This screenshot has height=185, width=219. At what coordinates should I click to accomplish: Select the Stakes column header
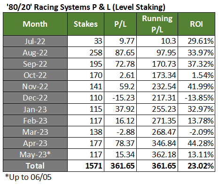coord(86,24)
